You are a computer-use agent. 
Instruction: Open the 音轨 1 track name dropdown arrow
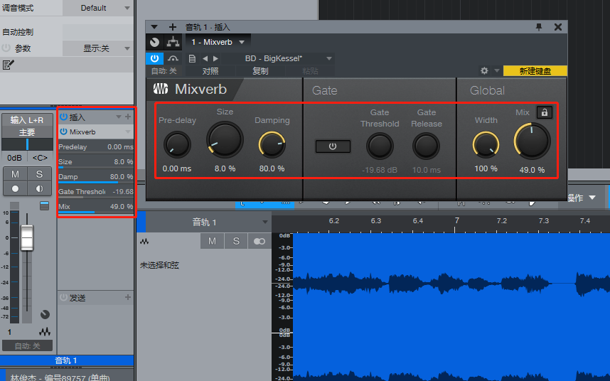pyautogui.click(x=265, y=222)
